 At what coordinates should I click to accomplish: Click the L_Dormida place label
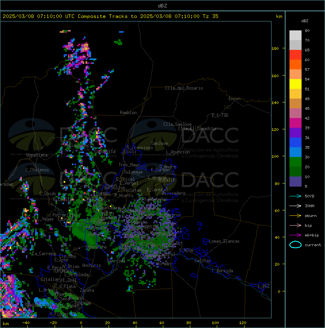click(222, 271)
